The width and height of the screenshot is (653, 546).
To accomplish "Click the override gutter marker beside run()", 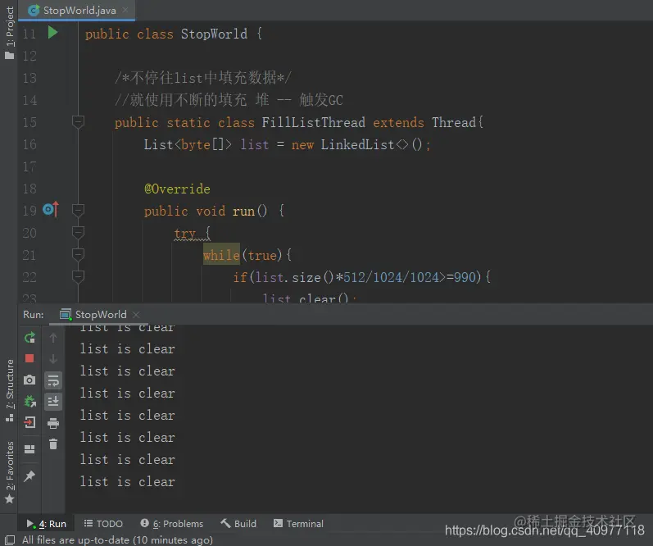I will (x=51, y=209).
